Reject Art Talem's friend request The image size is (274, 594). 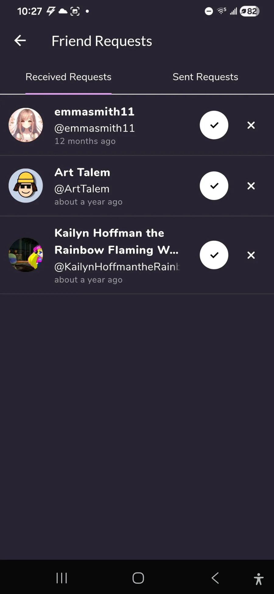point(251,186)
